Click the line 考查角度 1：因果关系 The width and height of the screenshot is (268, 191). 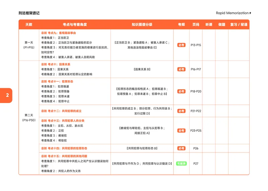click(x=55, y=69)
